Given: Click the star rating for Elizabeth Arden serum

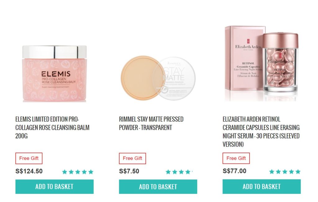Looking at the screenshot, I should point(285,172).
